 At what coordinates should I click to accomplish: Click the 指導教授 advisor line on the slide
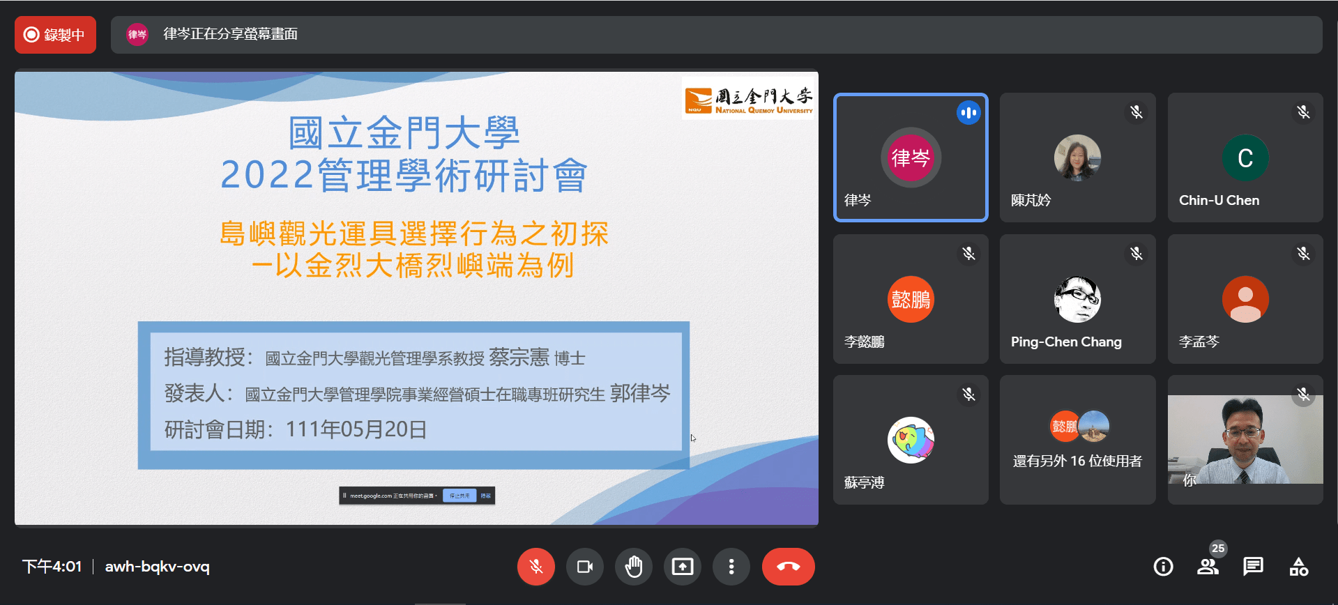click(x=374, y=358)
